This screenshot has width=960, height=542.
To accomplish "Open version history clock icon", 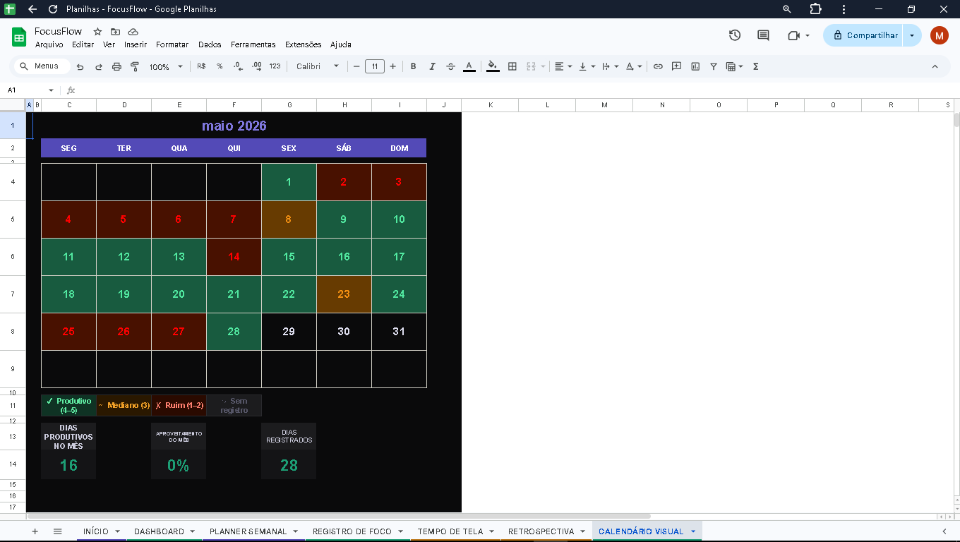I will 735,35.
